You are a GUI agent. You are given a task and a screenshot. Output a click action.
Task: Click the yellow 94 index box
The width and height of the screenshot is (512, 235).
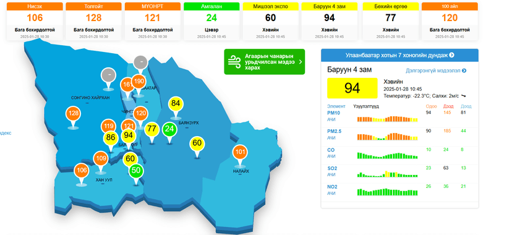352,88
